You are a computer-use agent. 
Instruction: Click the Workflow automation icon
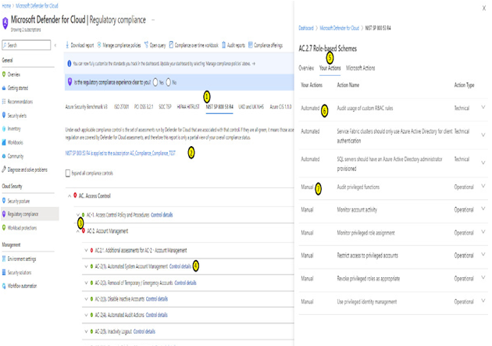4,286
